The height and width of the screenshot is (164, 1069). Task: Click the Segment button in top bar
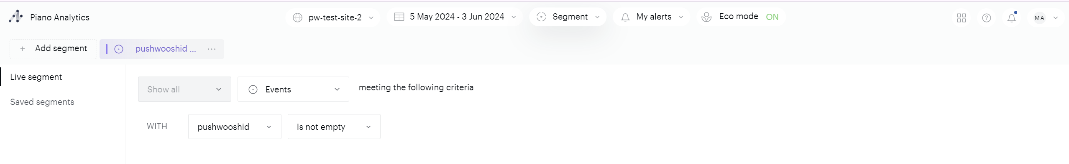pyautogui.click(x=568, y=17)
